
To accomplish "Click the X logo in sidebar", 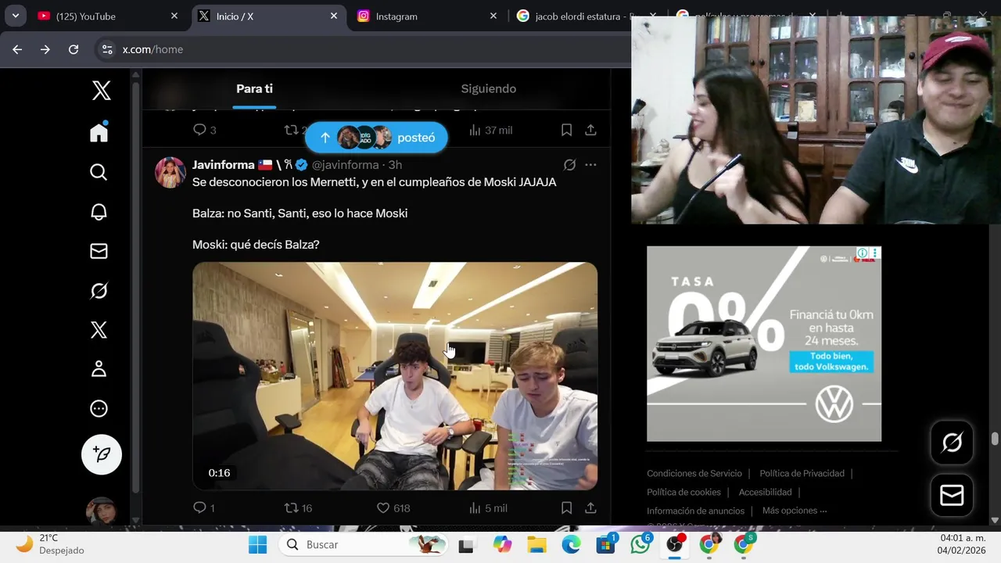I will pos(101,91).
